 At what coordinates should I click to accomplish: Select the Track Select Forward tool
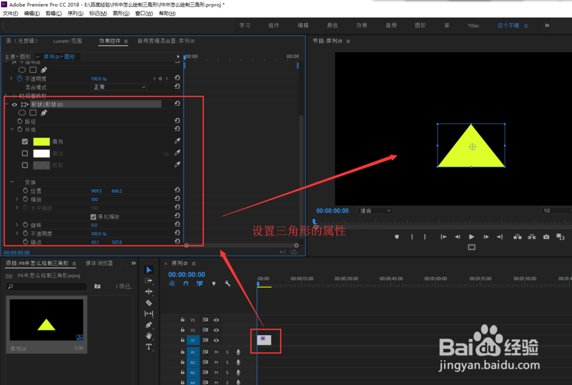tap(149, 281)
